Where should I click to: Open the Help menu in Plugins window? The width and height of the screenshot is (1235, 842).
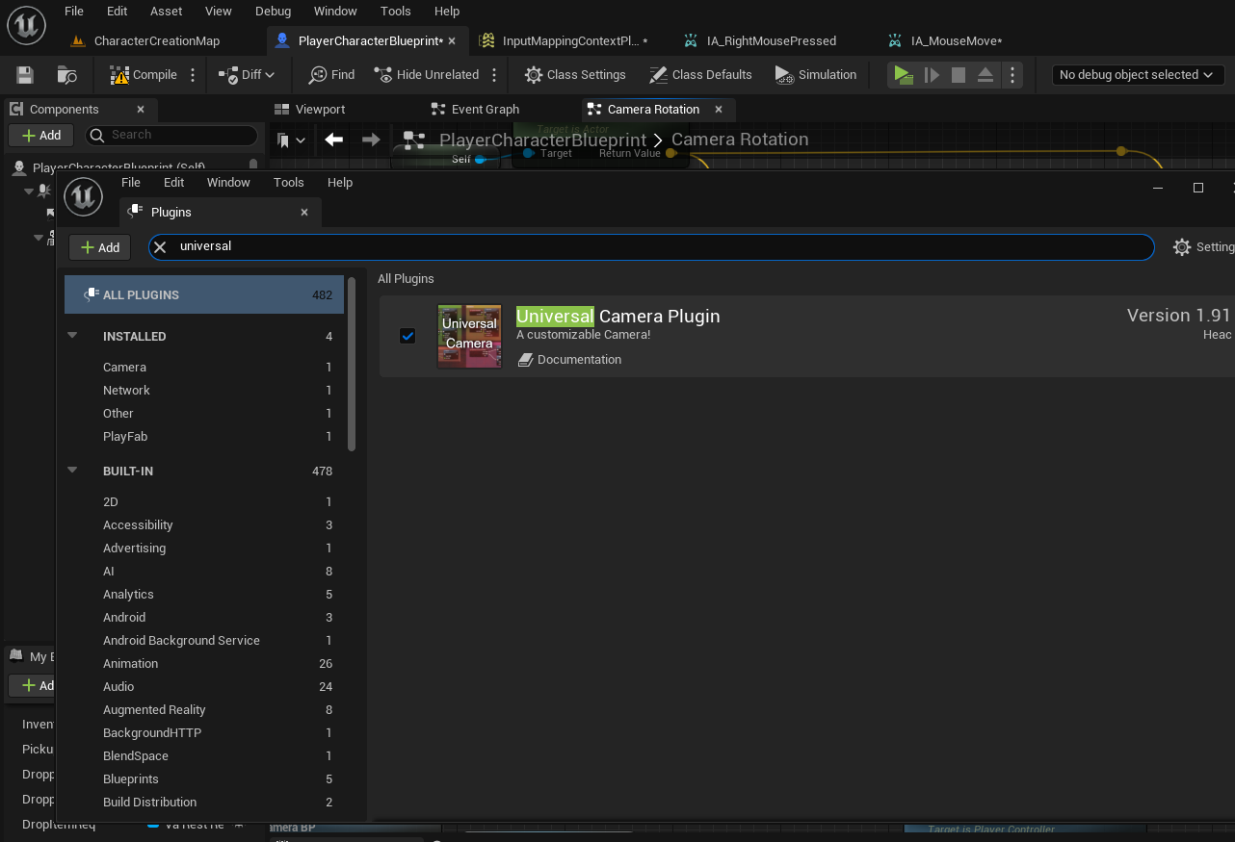coord(340,182)
